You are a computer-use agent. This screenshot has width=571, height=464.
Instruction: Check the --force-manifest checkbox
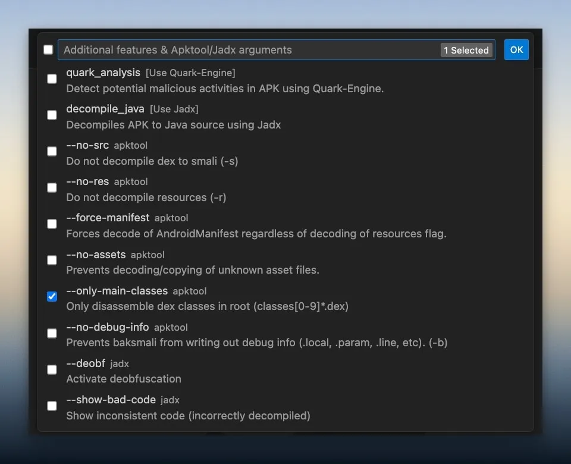pyautogui.click(x=52, y=224)
